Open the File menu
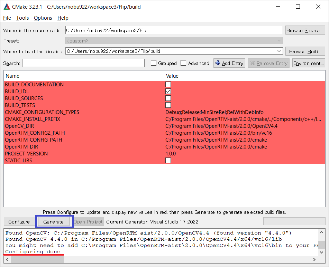The image size is (329, 267). pyautogui.click(x=7, y=18)
